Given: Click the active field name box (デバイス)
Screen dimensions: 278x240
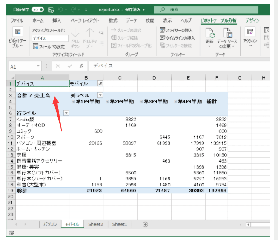Looking at the screenshot, I should (x=50, y=38).
